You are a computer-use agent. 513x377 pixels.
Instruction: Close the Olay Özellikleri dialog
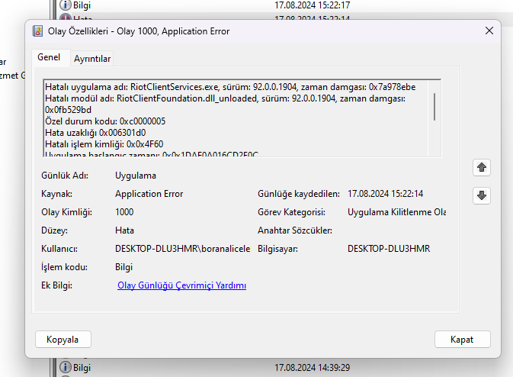pyautogui.click(x=489, y=31)
